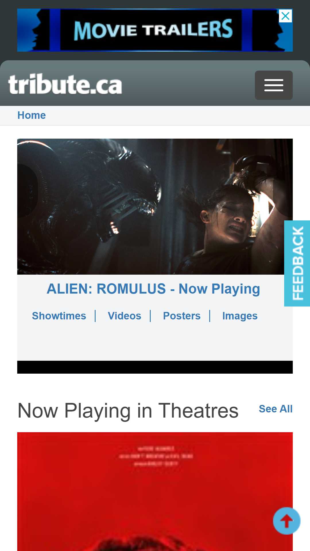View Alien: Romulus Videos
This screenshot has height=551, width=310.
[124, 316]
